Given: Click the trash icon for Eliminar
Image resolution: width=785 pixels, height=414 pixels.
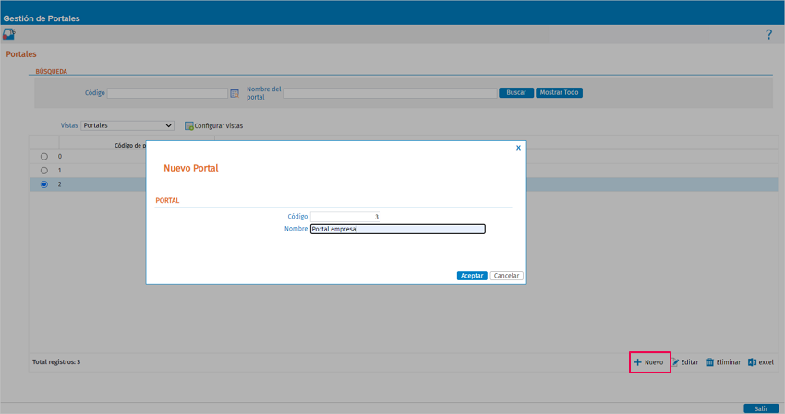Looking at the screenshot, I should (x=709, y=362).
